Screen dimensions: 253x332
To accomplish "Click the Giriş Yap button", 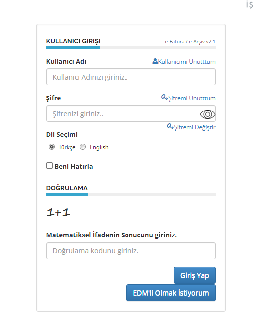I will pos(195,275).
